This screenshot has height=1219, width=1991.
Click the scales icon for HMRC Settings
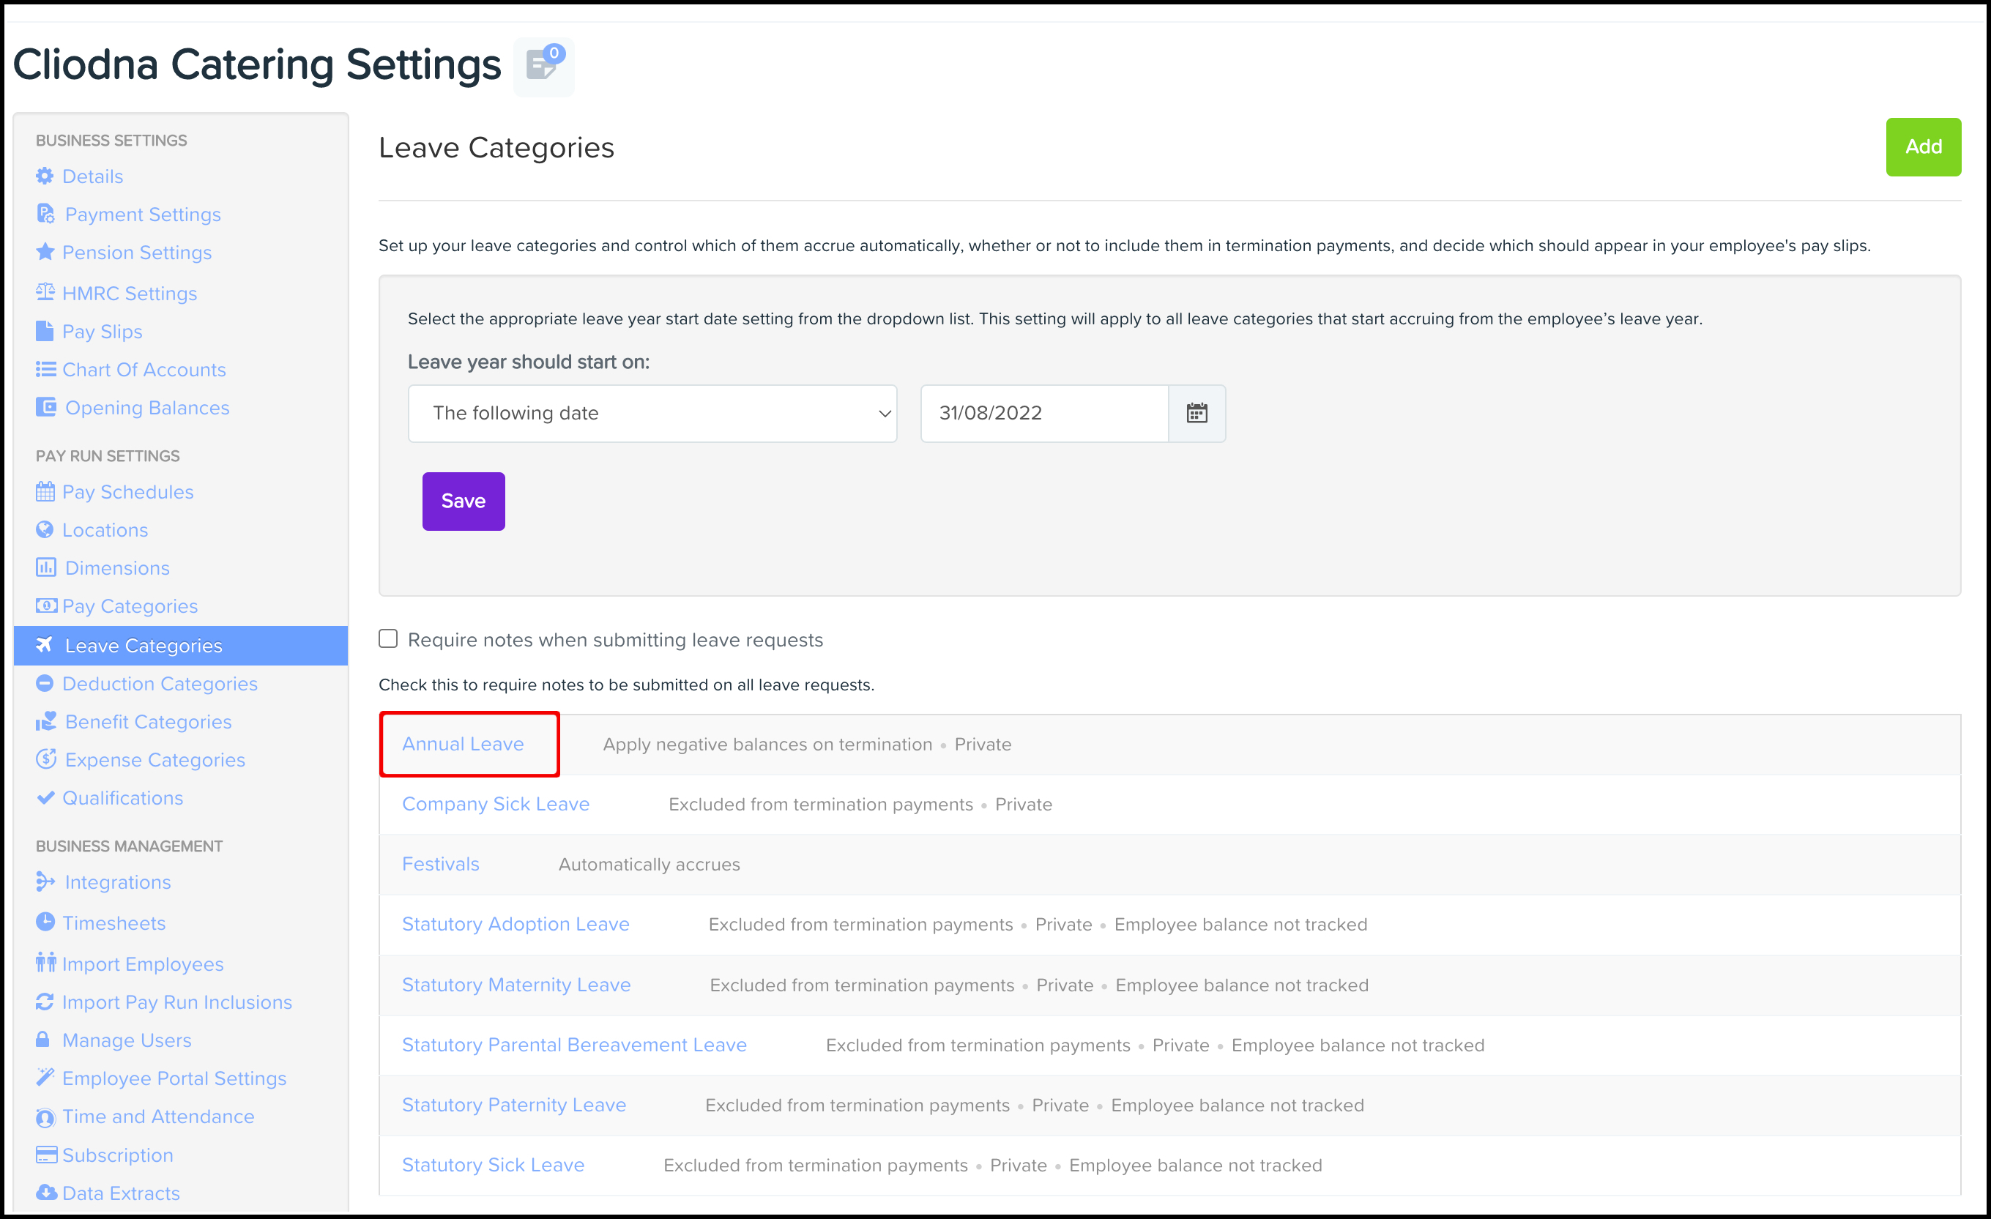tap(45, 292)
